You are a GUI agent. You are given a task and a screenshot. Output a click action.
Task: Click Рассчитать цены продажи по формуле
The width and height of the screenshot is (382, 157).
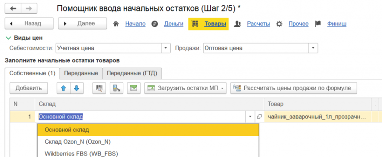[294, 88]
